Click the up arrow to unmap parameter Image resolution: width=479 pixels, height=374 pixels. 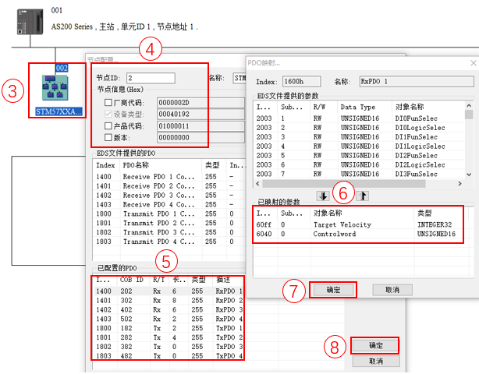363,196
